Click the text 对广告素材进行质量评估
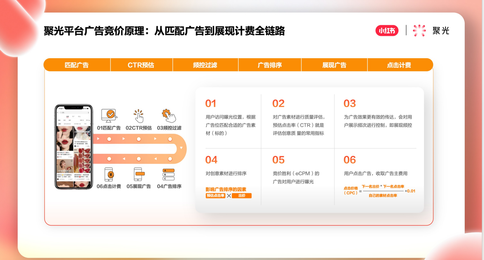The height and width of the screenshot is (260, 484). [x=299, y=117]
